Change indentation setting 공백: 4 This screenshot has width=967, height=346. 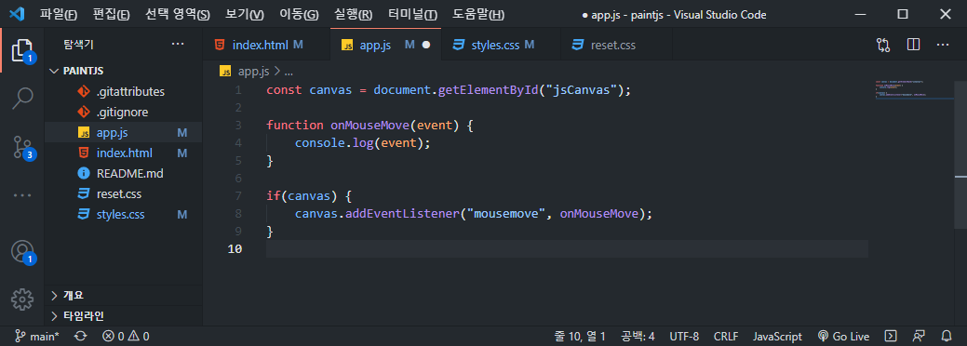click(x=638, y=336)
